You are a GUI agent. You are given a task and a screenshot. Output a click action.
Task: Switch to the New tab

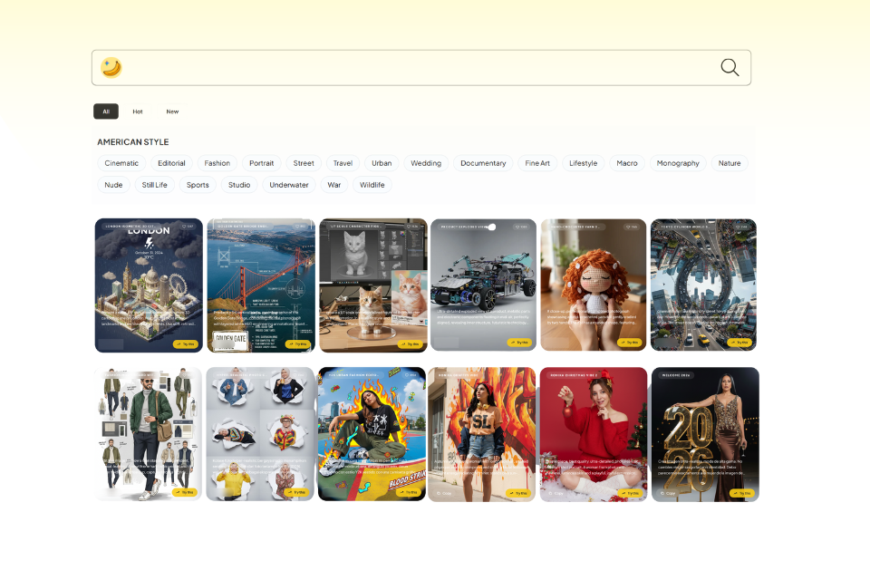tap(172, 111)
